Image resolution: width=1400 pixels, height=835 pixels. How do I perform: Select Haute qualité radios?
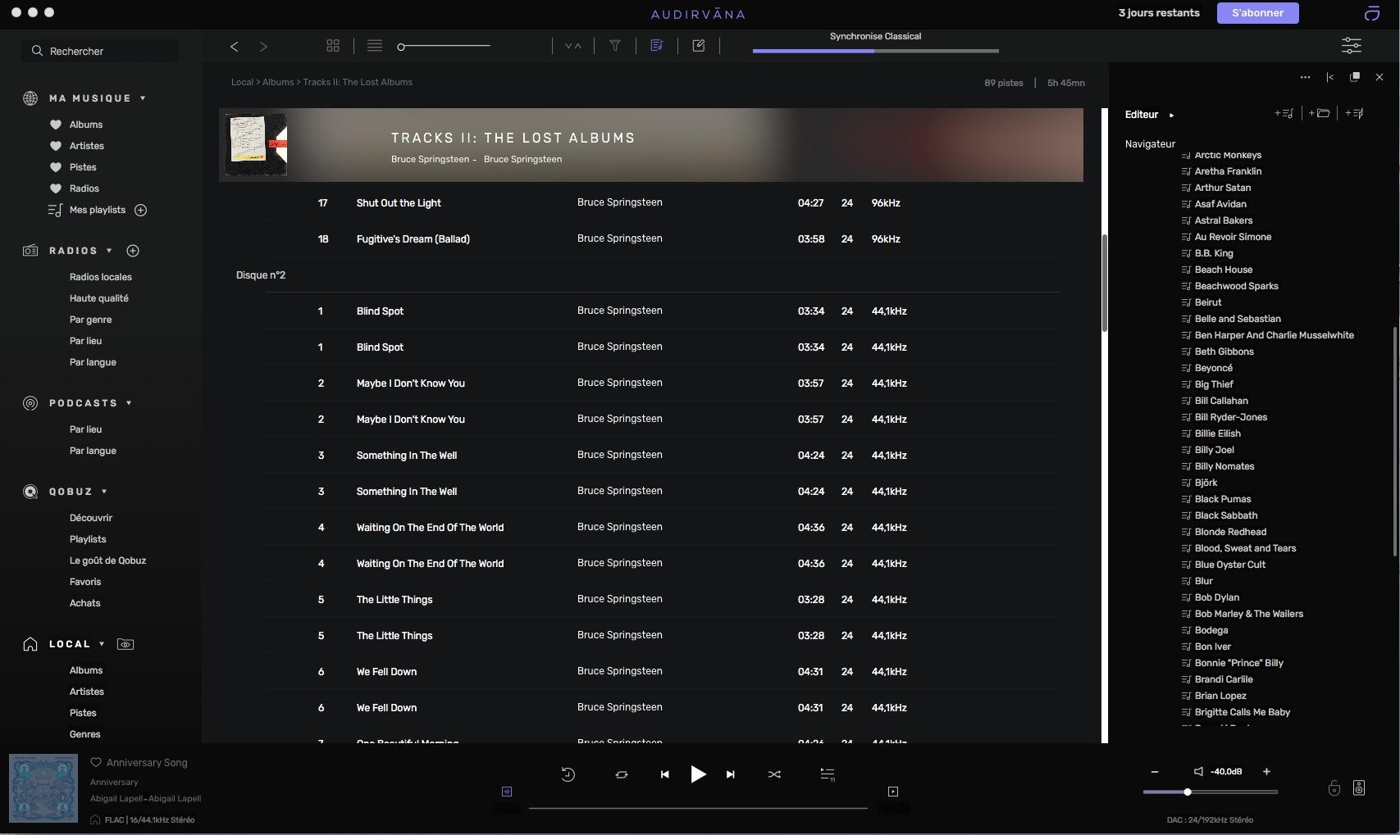tap(99, 298)
